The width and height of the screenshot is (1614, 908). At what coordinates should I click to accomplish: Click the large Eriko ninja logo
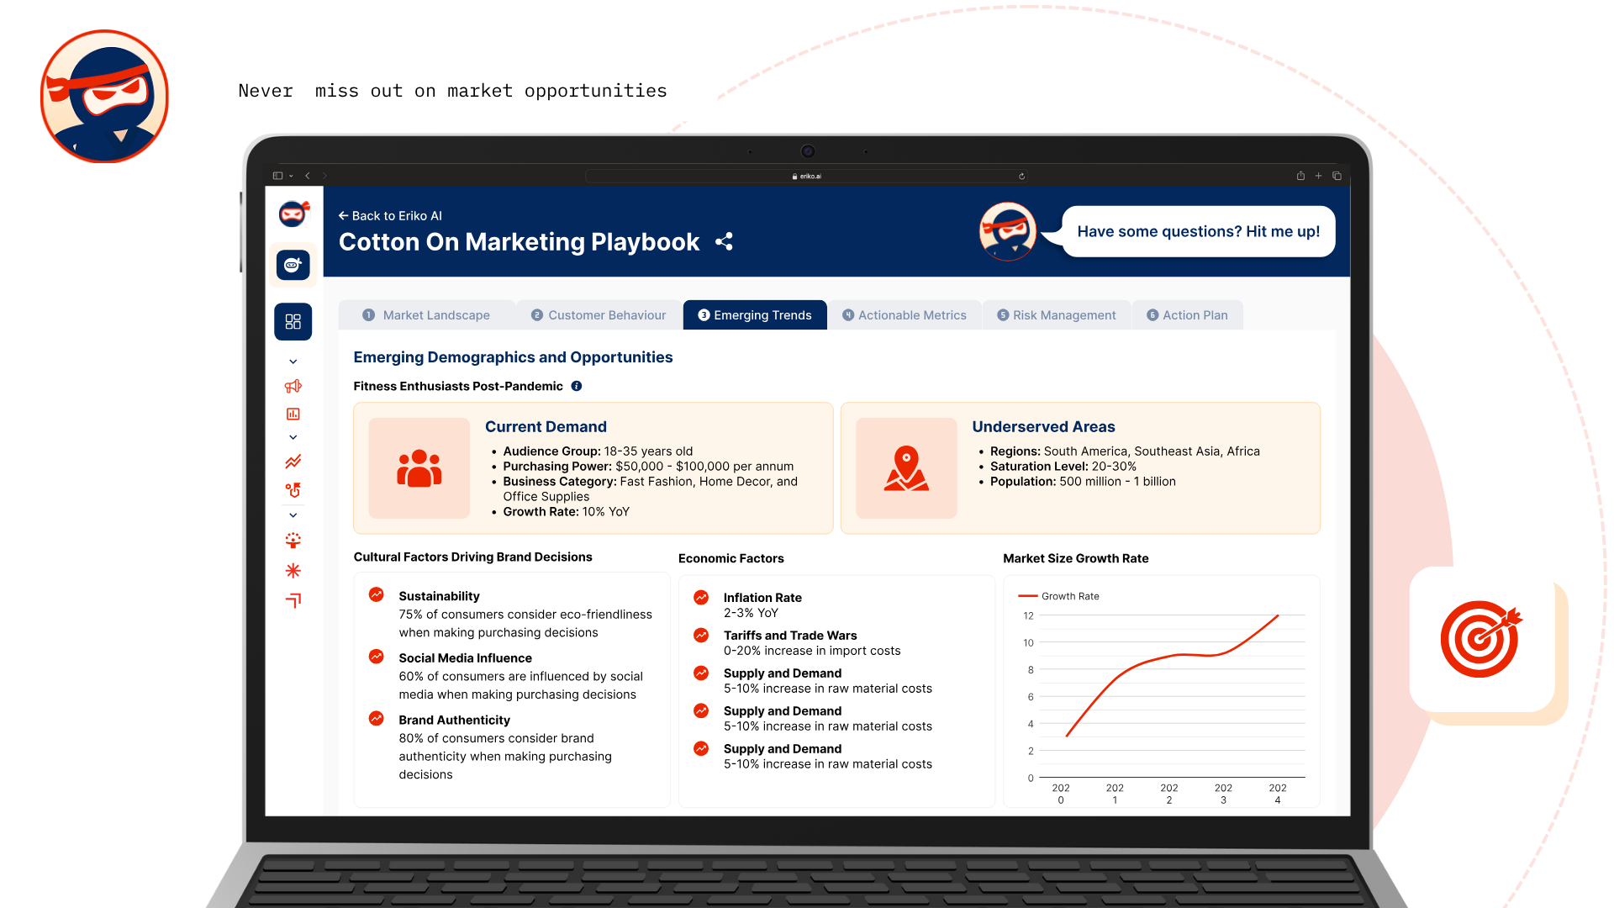click(x=104, y=96)
